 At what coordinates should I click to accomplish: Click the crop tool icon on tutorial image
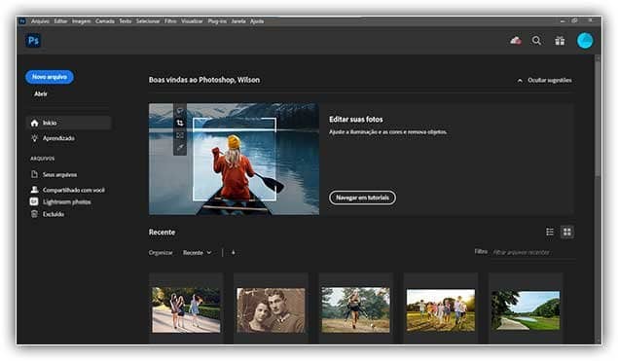180,123
